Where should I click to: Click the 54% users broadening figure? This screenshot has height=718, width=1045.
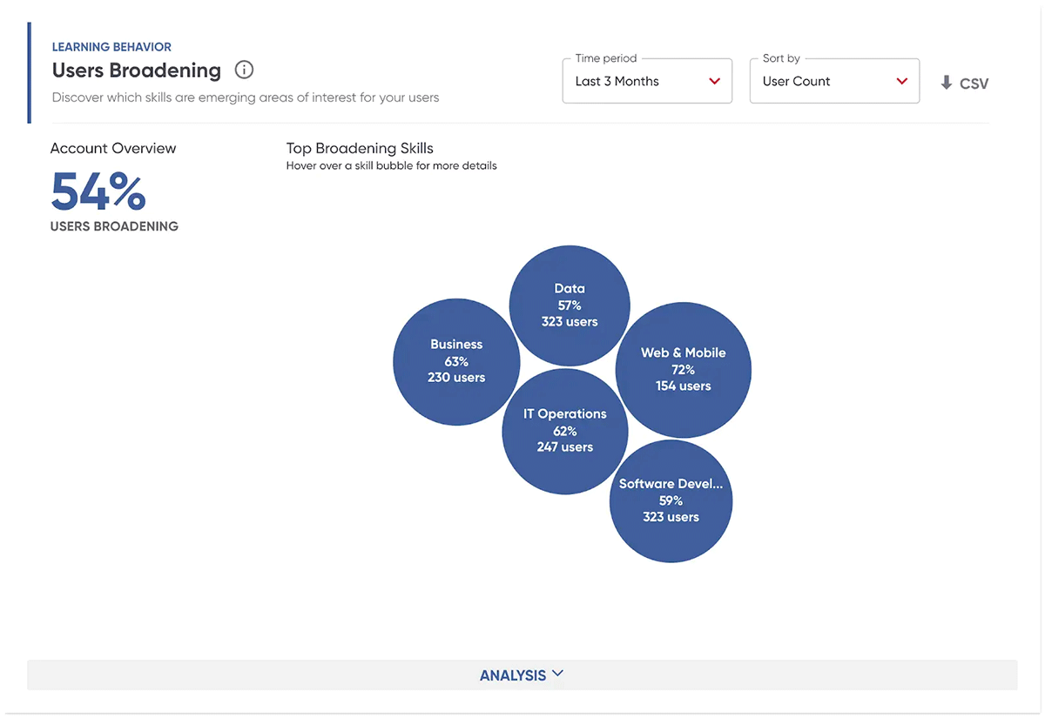pos(98,191)
